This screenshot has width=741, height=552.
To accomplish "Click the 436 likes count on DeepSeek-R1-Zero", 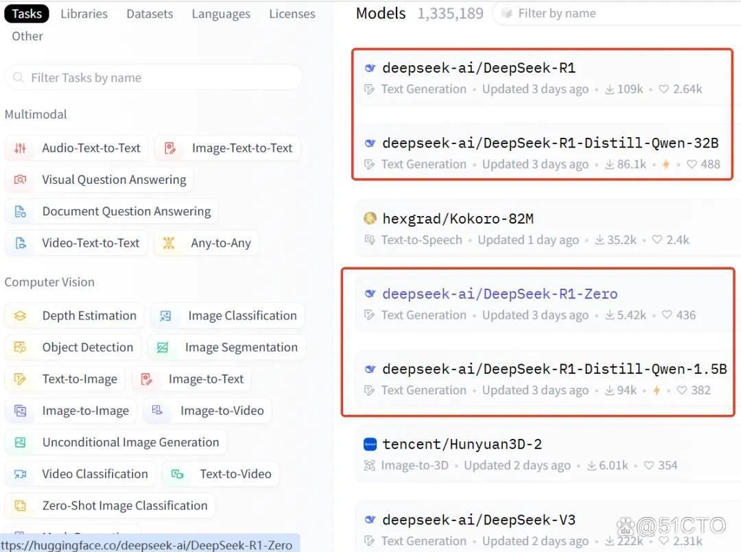I will point(685,315).
